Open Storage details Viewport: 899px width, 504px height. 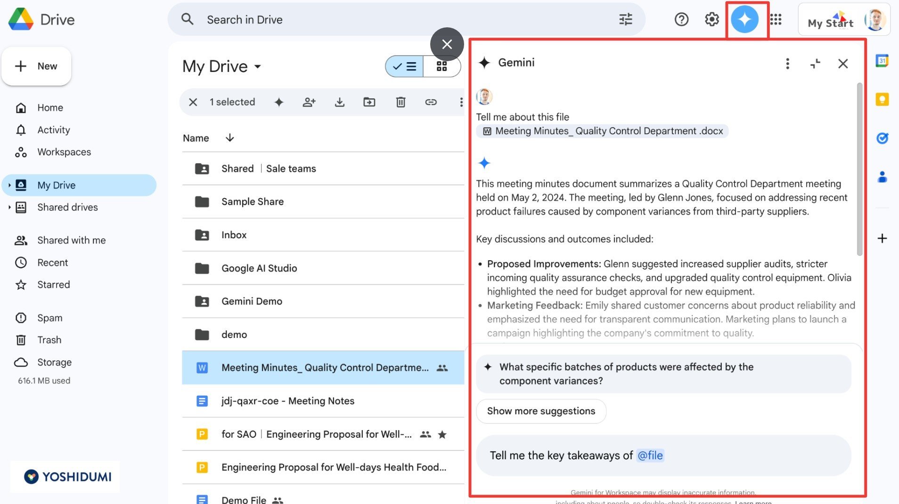55,362
